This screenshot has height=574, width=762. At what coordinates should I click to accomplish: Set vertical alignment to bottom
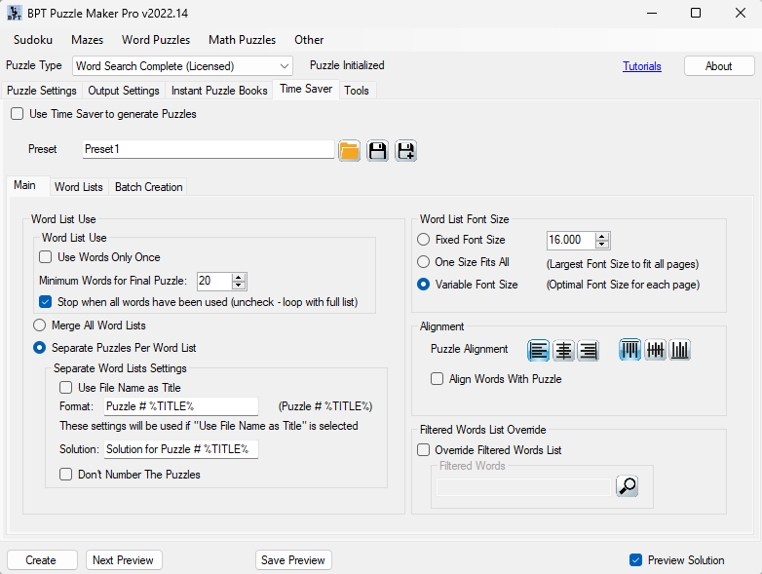680,350
